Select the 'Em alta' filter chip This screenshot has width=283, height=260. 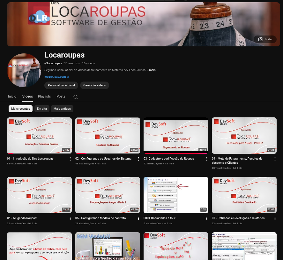(42, 109)
